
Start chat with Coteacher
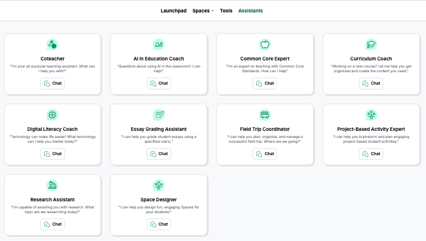click(x=52, y=83)
